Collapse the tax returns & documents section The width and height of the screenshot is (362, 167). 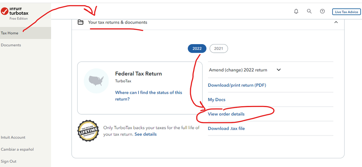point(336,22)
